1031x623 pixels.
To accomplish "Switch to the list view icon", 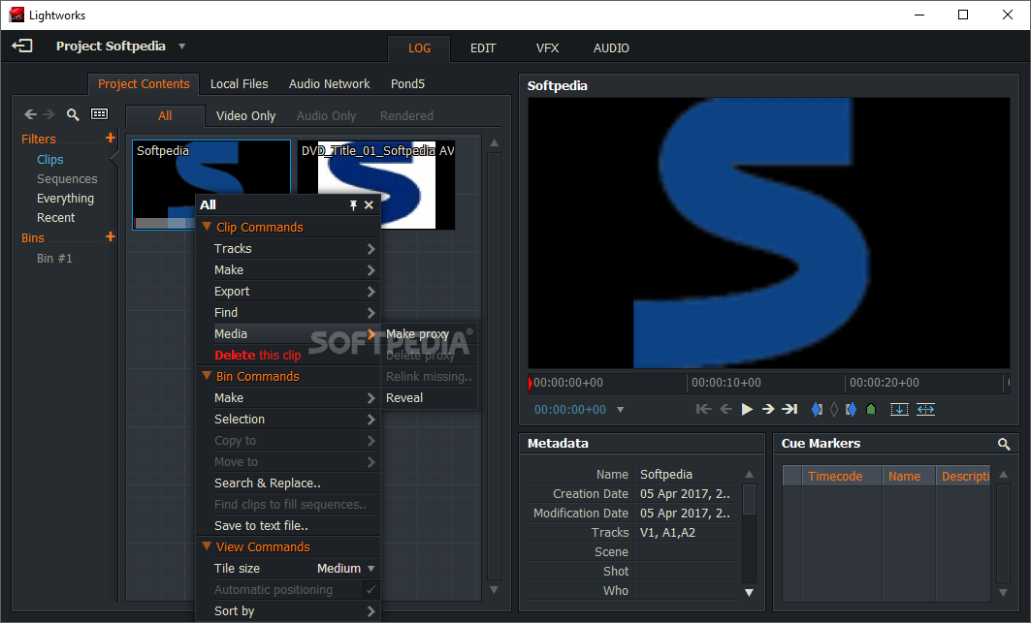I will 99,114.
